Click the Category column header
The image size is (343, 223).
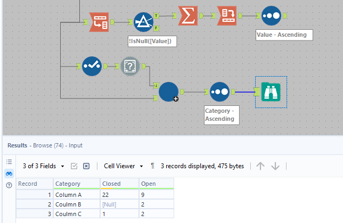coord(77,184)
